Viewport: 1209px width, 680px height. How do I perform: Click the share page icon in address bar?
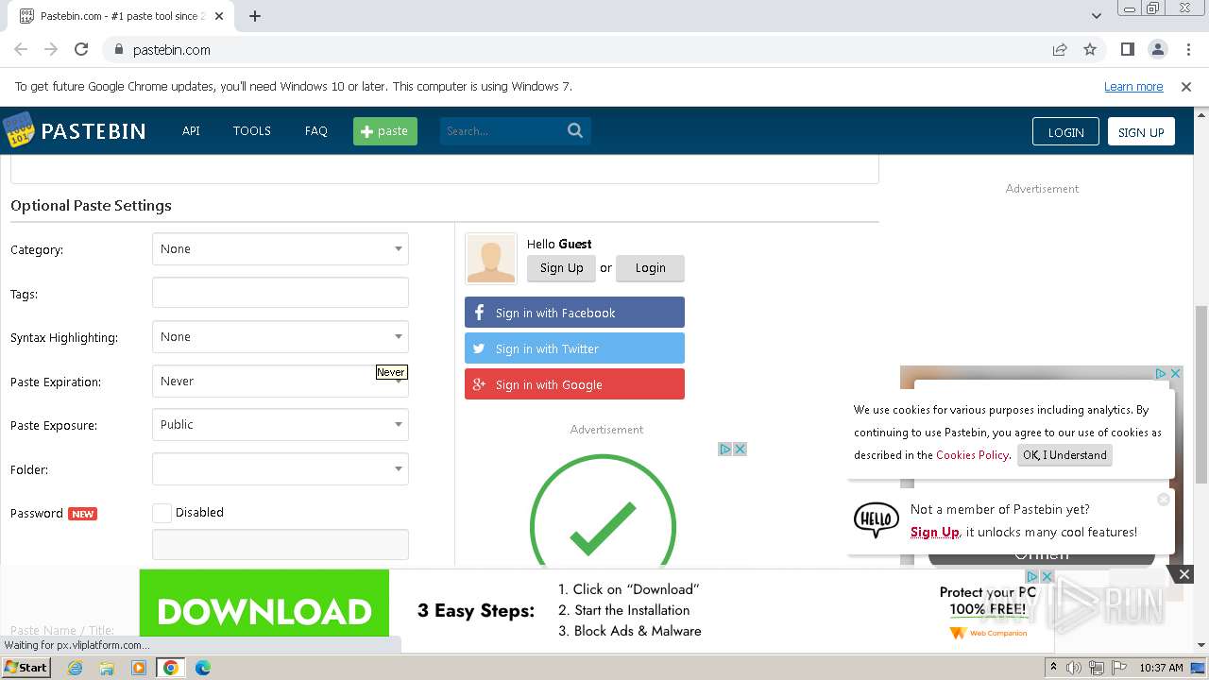coord(1060,49)
